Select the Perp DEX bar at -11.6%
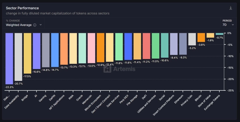 [x=128, y=47]
